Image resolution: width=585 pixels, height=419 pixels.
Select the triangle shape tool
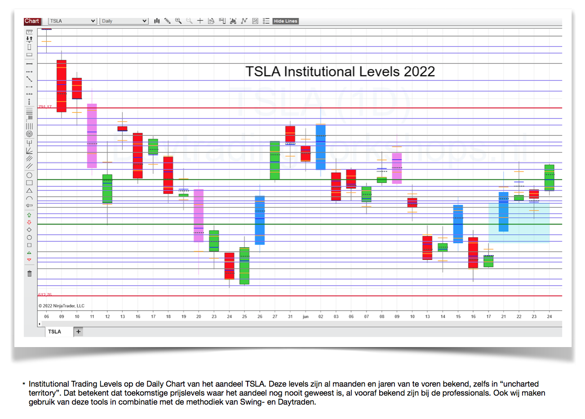[29, 191]
